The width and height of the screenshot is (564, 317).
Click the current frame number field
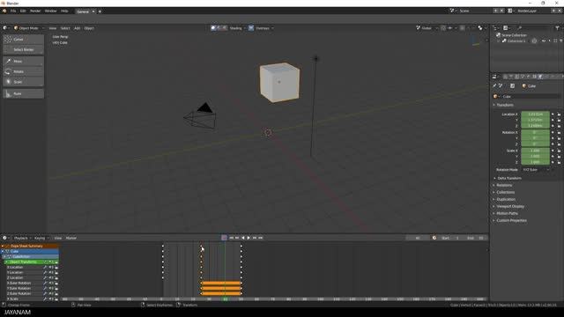417,238
